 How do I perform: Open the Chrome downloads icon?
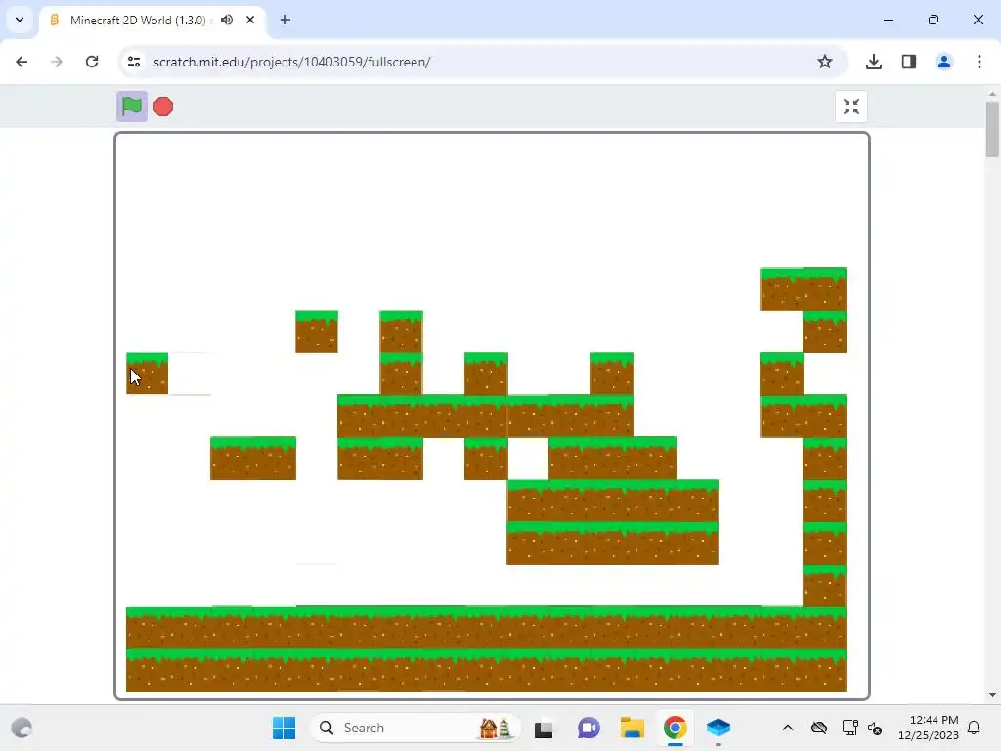[874, 62]
